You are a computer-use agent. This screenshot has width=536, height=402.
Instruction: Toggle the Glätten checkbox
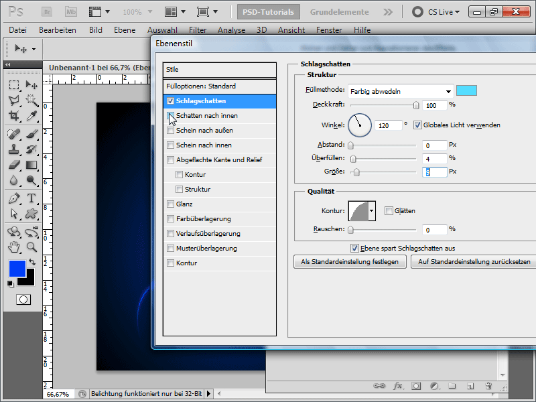pos(389,211)
